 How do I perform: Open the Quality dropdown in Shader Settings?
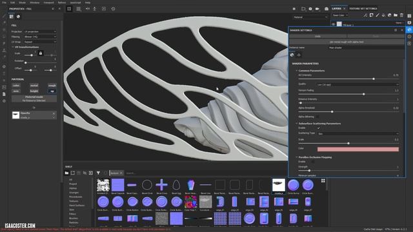tap(358, 84)
